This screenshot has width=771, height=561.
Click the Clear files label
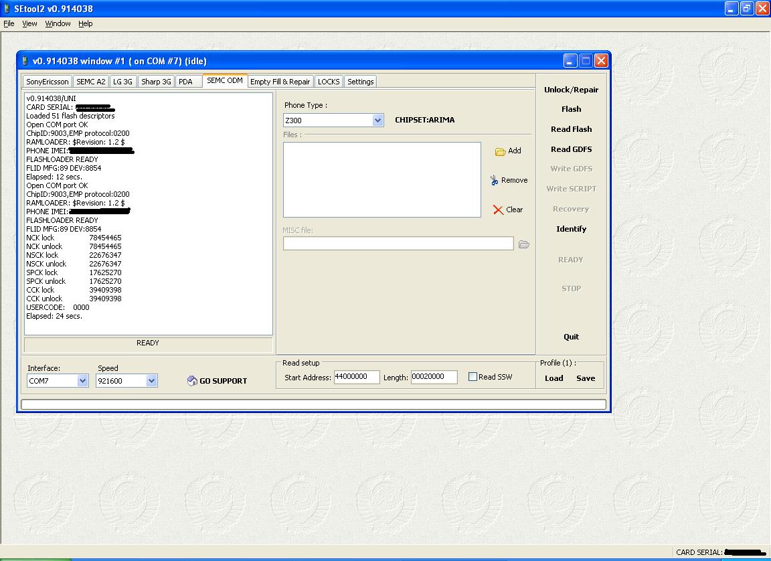(x=514, y=210)
